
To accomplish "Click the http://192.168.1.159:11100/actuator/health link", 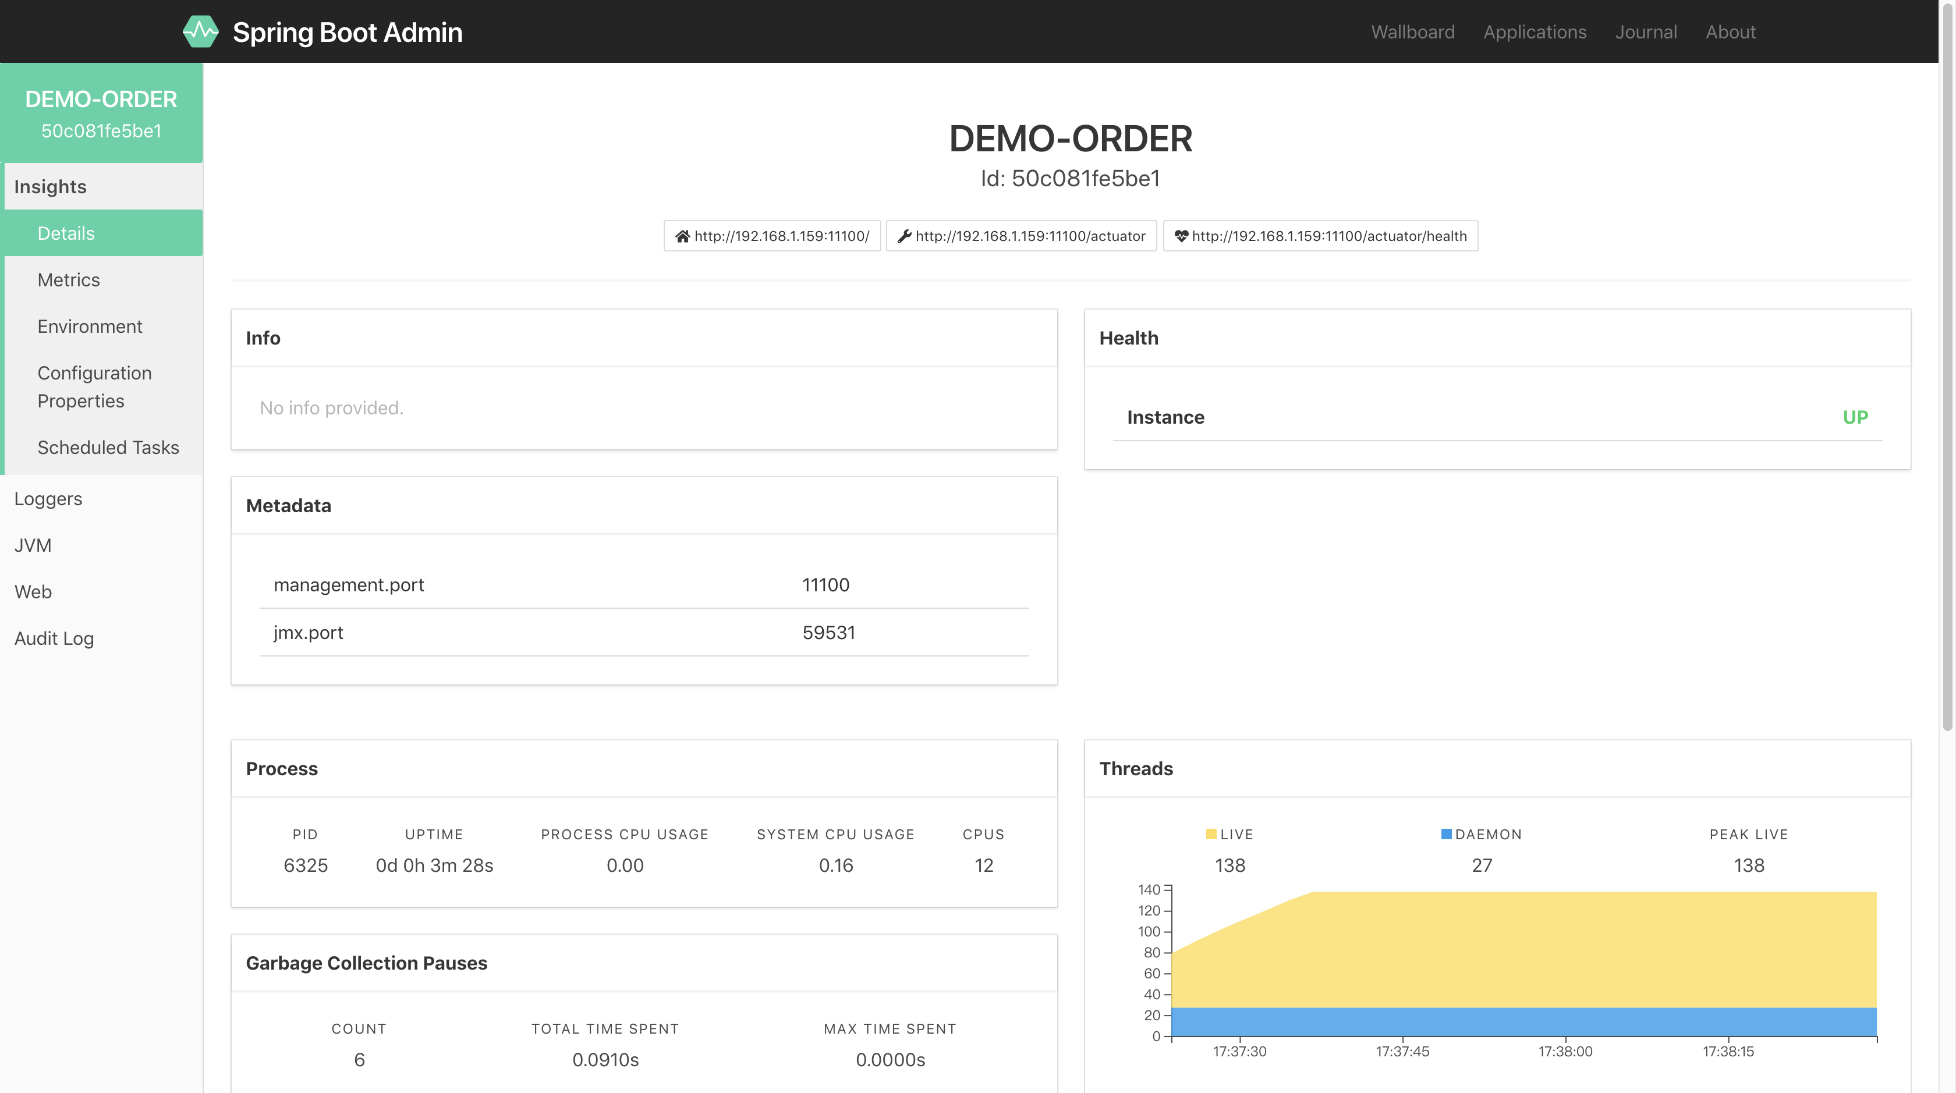I will [x=1329, y=236].
